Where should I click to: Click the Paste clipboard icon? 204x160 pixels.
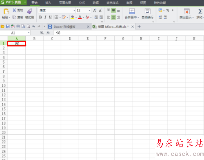click(6, 11)
